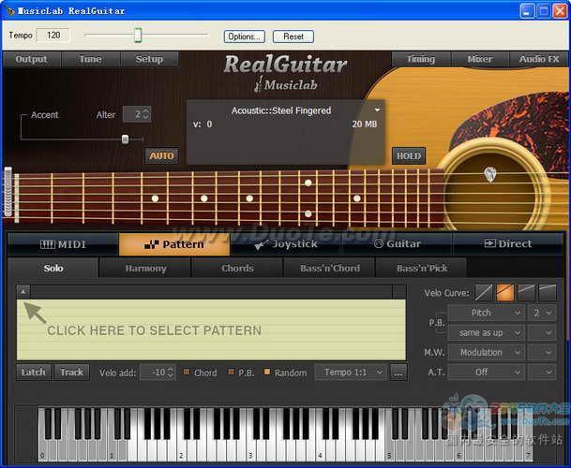
Task: Click the piano key labeled 2
Action: coord(183,450)
